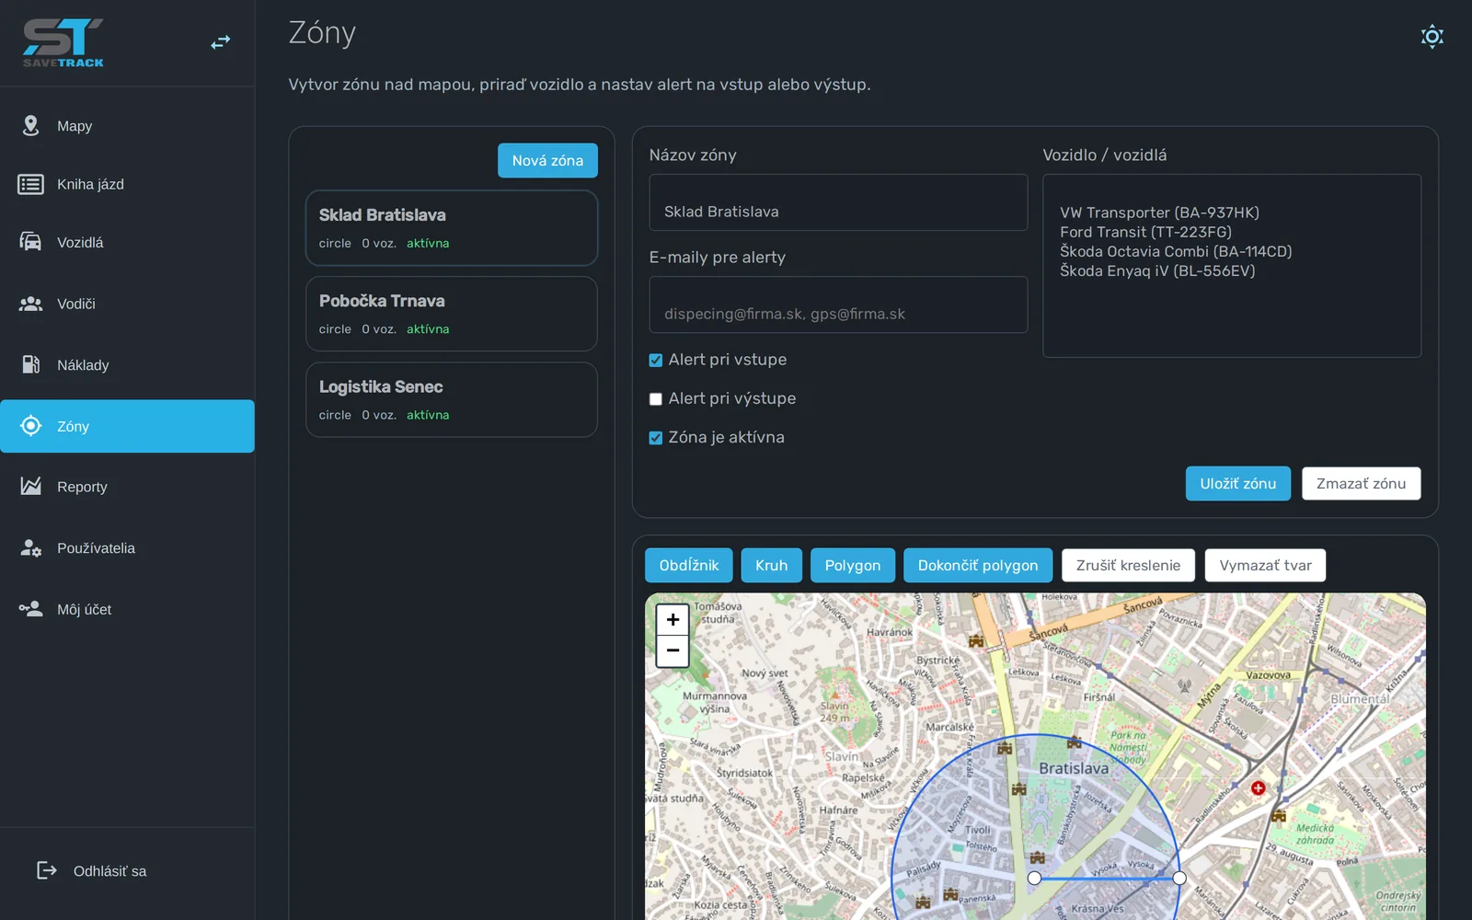This screenshot has height=920, width=1472.
Task: Enable Alert pri výstupe checkbox
Action: 655,399
